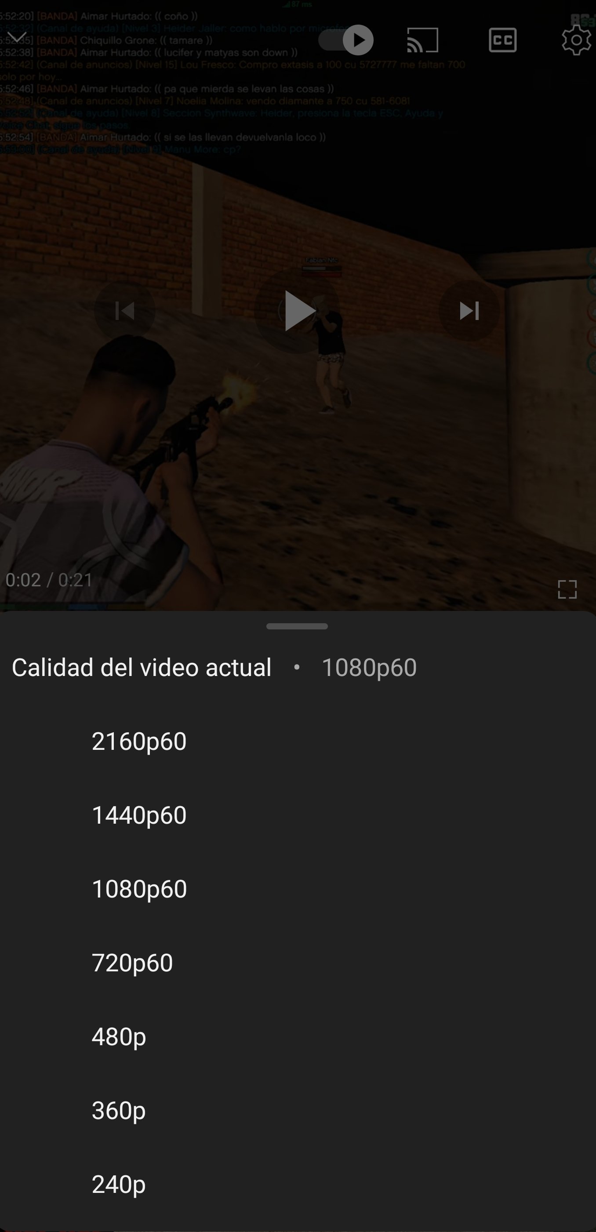This screenshot has width=596, height=1232.
Task: Tap the Cast to device icon
Action: 422,40
